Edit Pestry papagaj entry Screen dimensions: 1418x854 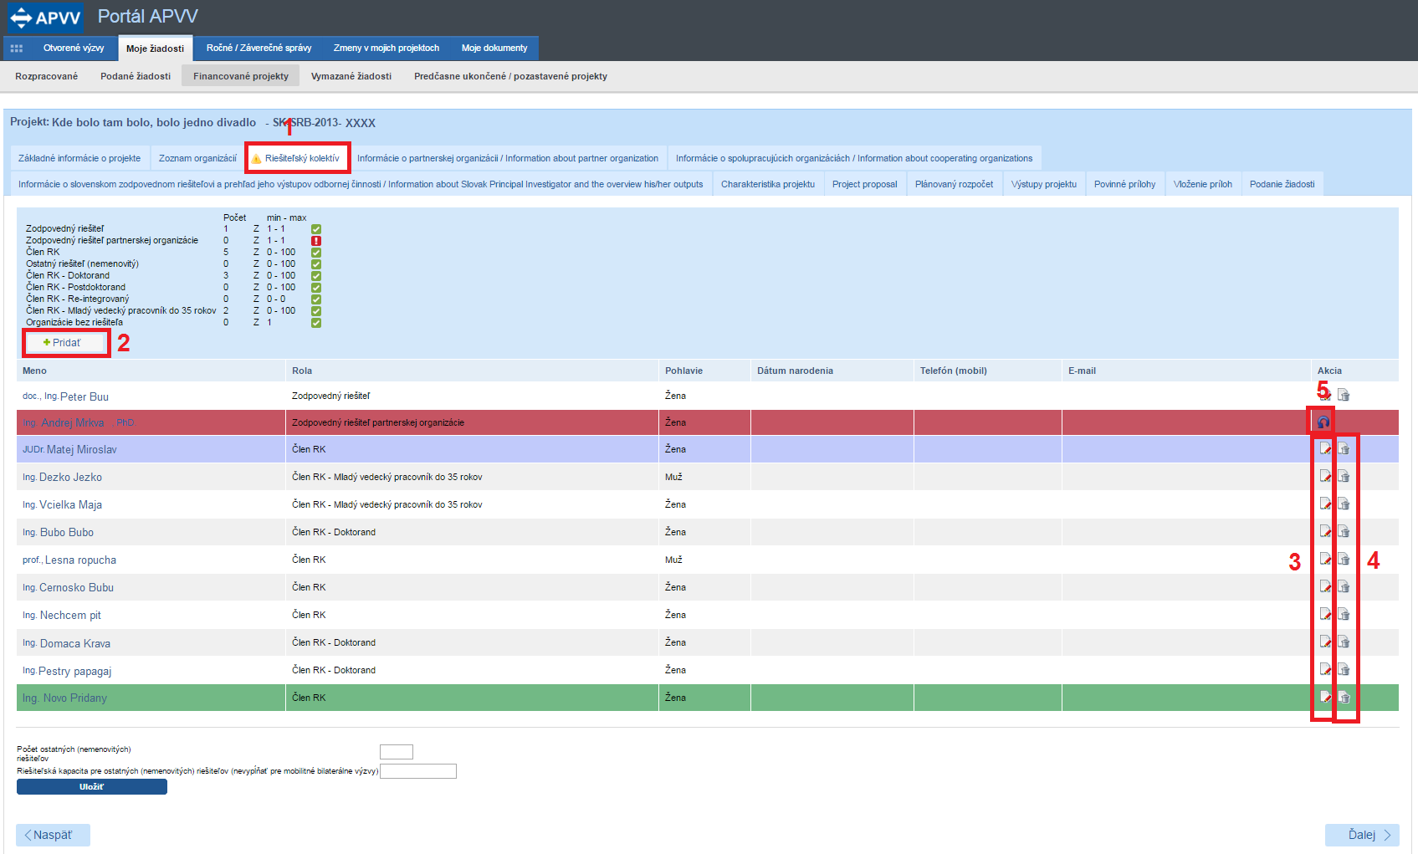(1325, 669)
